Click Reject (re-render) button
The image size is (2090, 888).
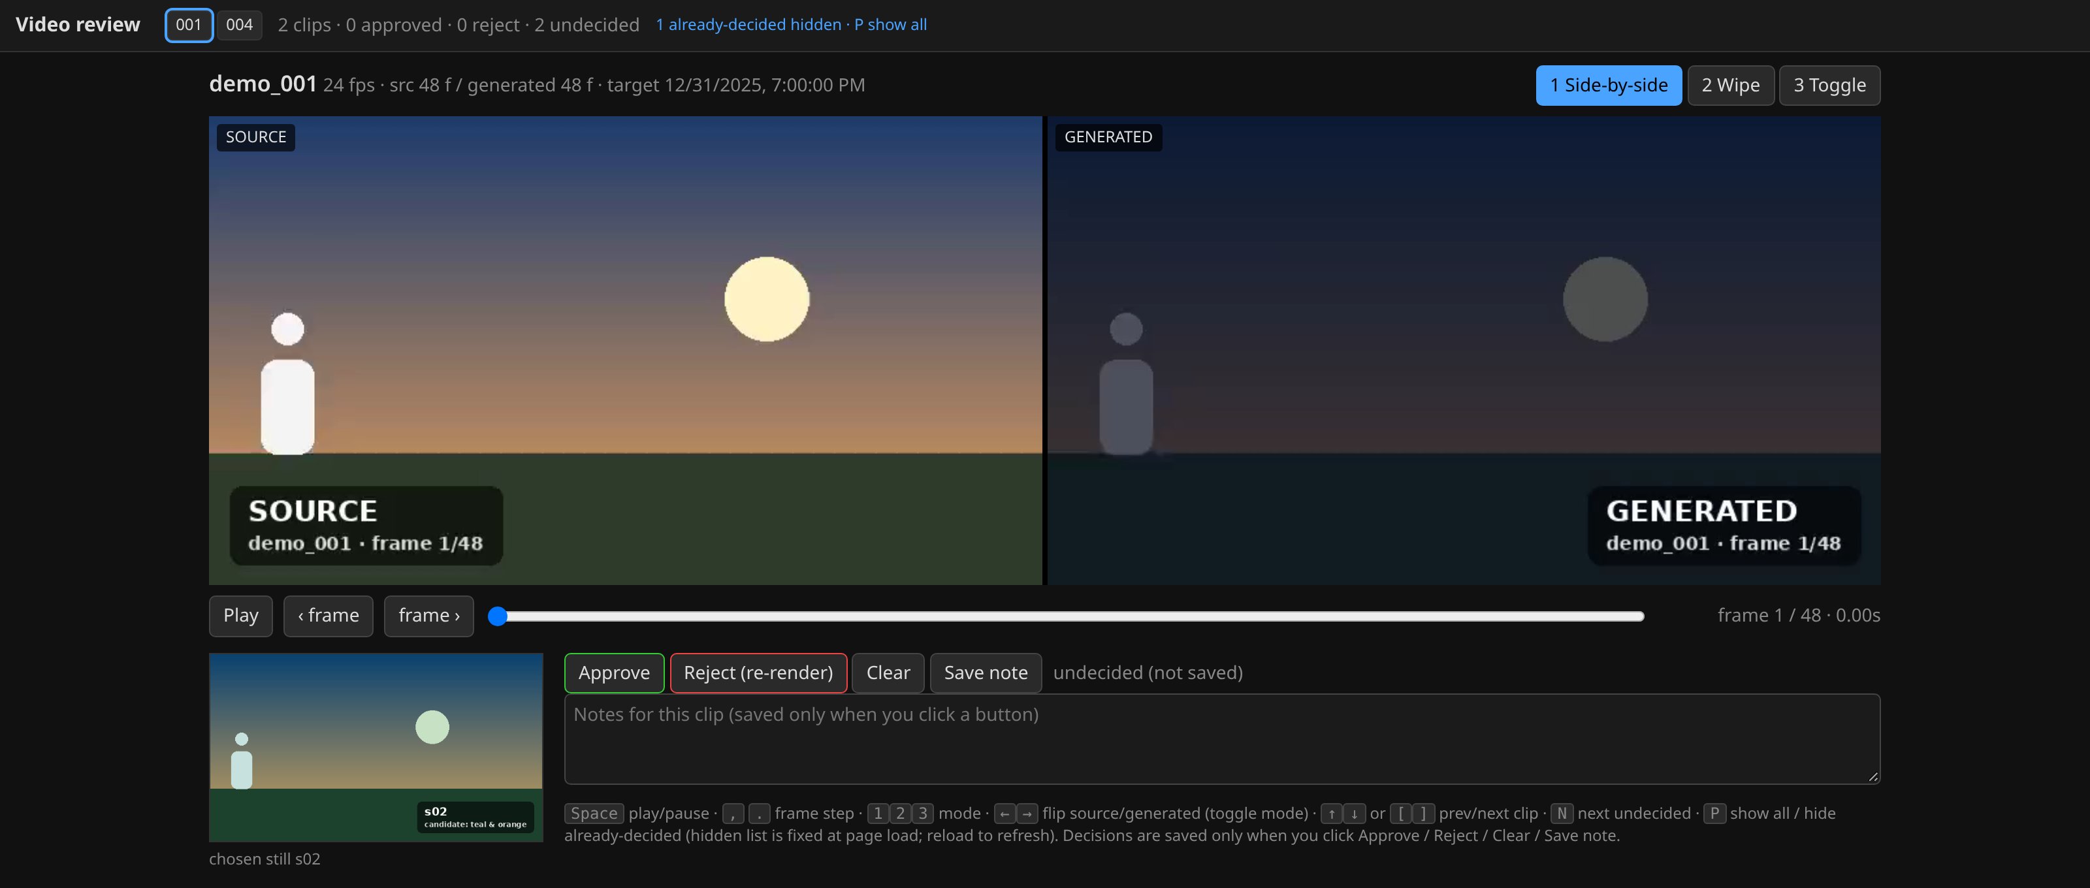758,673
